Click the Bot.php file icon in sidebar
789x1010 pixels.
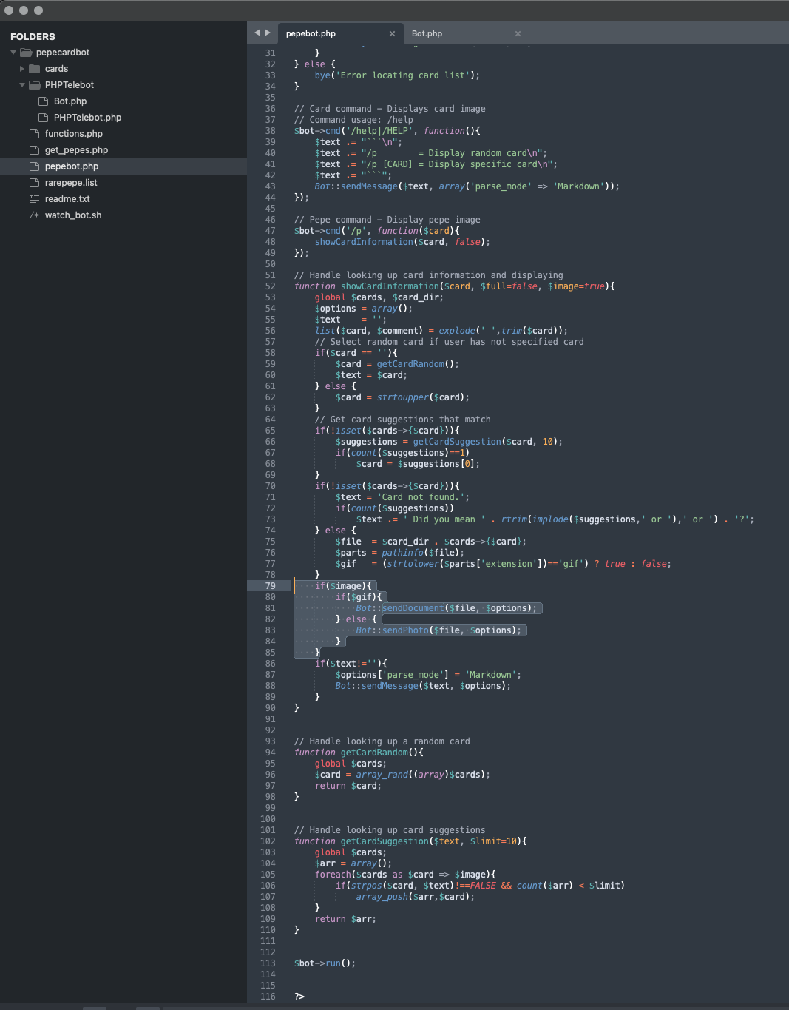pos(43,101)
